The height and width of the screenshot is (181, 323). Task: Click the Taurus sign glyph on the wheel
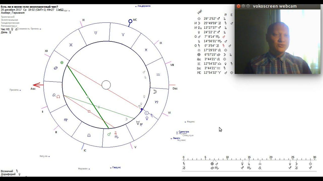96,33
